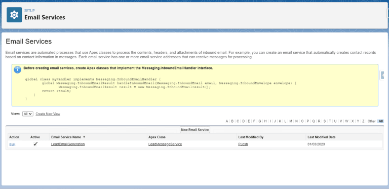This screenshot has width=389, height=189.
Task: Filter the list by letter G
Action: click(260, 121)
